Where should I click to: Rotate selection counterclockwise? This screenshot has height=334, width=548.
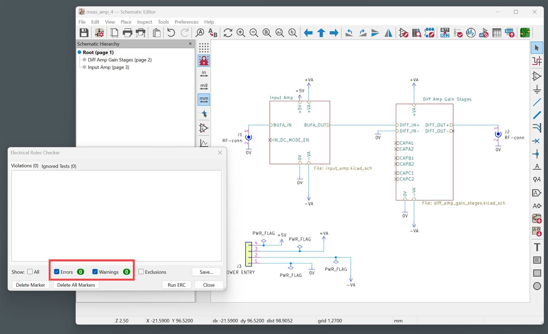pos(349,33)
